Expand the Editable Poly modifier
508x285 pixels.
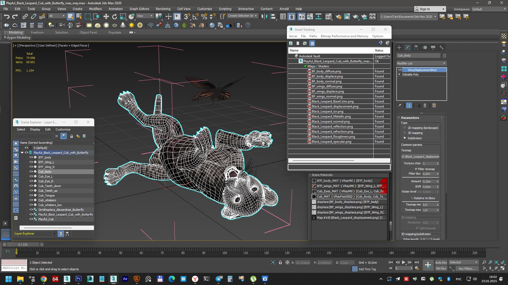pyautogui.click(x=399, y=74)
